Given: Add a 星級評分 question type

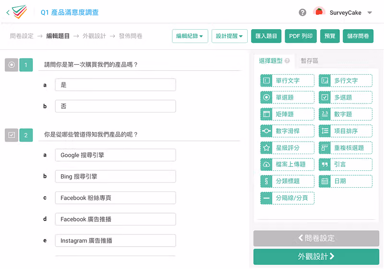Looking at the screenshot, I should pyautogui.click(x=287, y=148).
